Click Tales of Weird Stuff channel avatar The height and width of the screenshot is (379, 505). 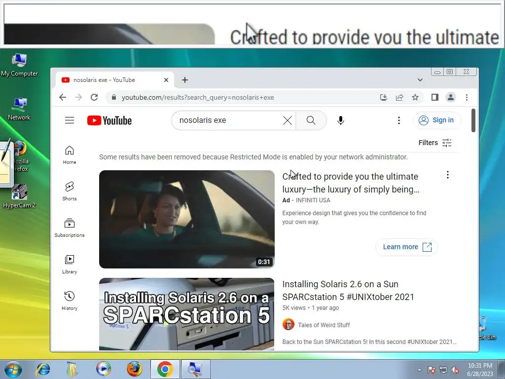point(288,325)
